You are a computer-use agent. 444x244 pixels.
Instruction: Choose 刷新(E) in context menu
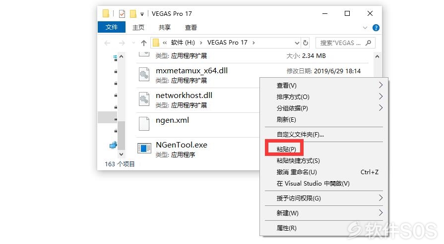[324, 120]
